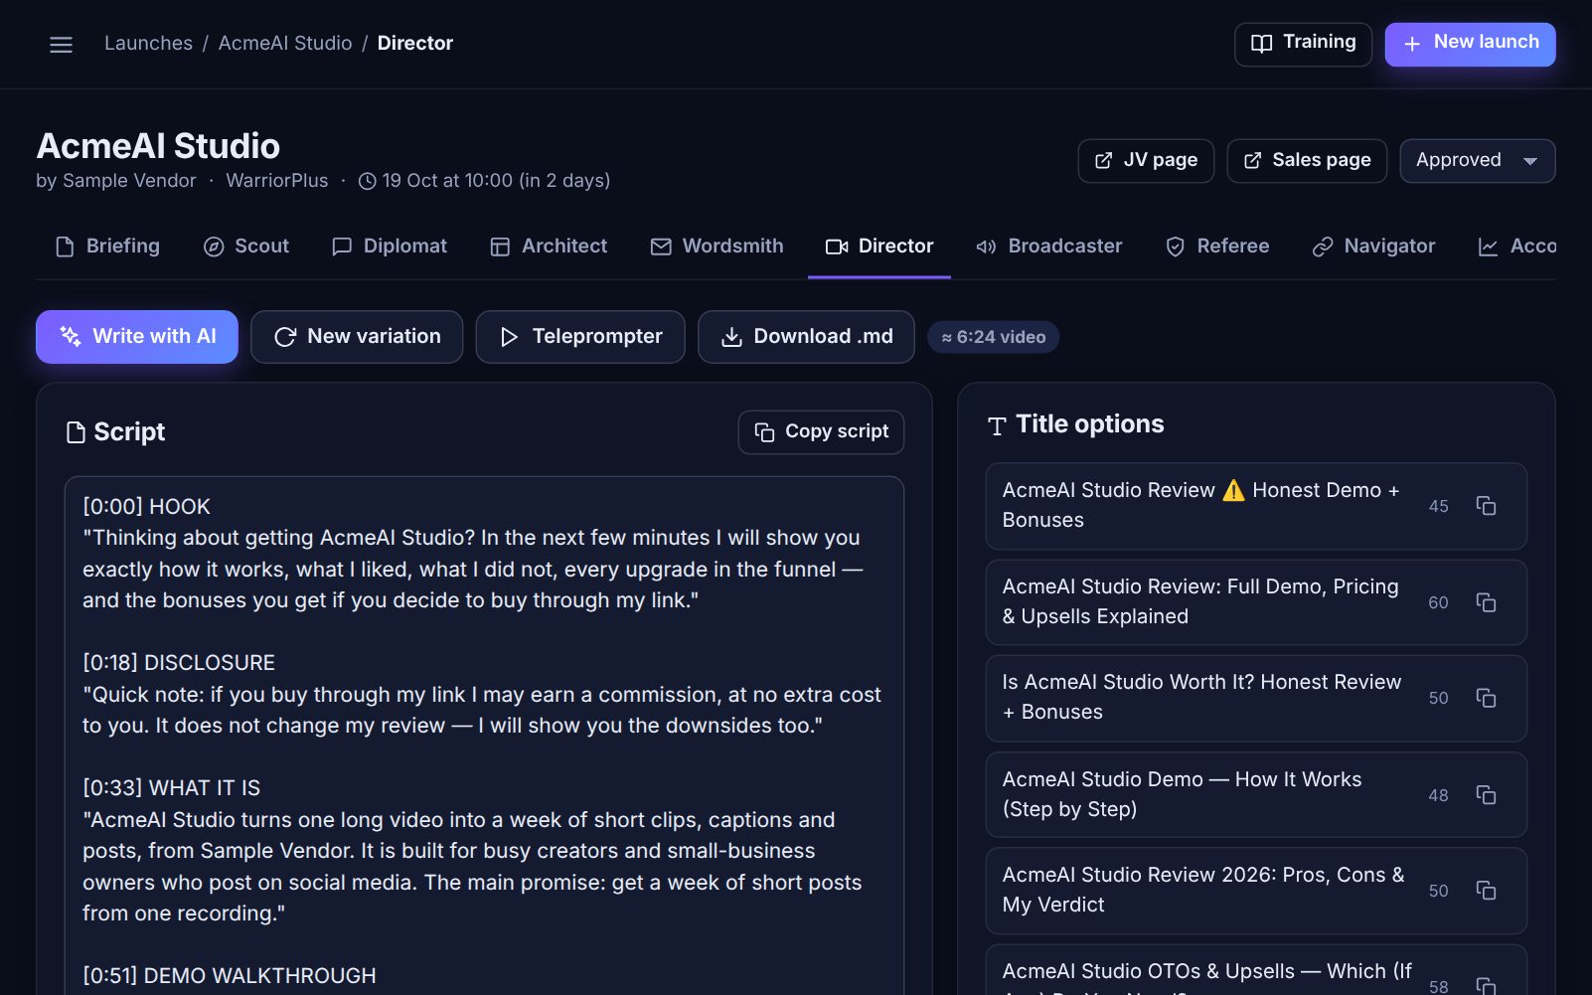1592x995 pixels.
Task: Open the Wordsmith tab
Action: pyautogui.click(x=716, y=247)
